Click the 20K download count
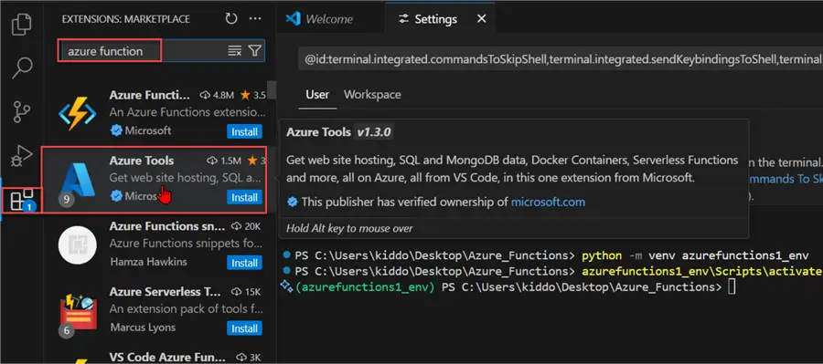Screen dimensions: 823x364 coord(246,226)
